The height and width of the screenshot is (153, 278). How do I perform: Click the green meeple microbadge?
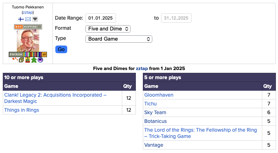(x=34, y=60)
